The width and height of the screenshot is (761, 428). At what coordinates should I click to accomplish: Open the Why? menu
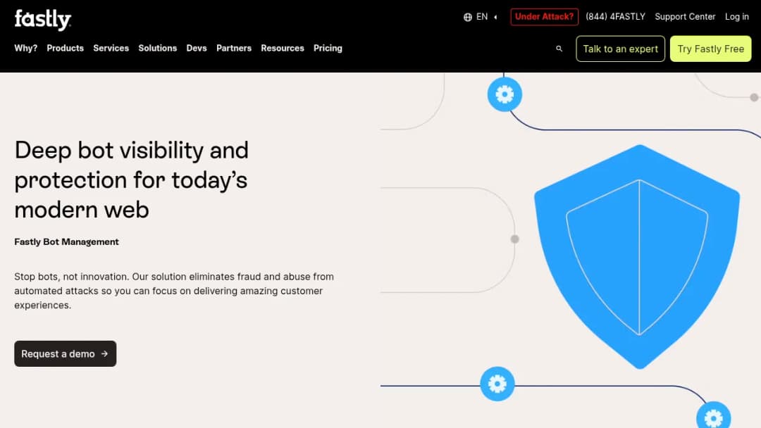[x=26, y=48]
